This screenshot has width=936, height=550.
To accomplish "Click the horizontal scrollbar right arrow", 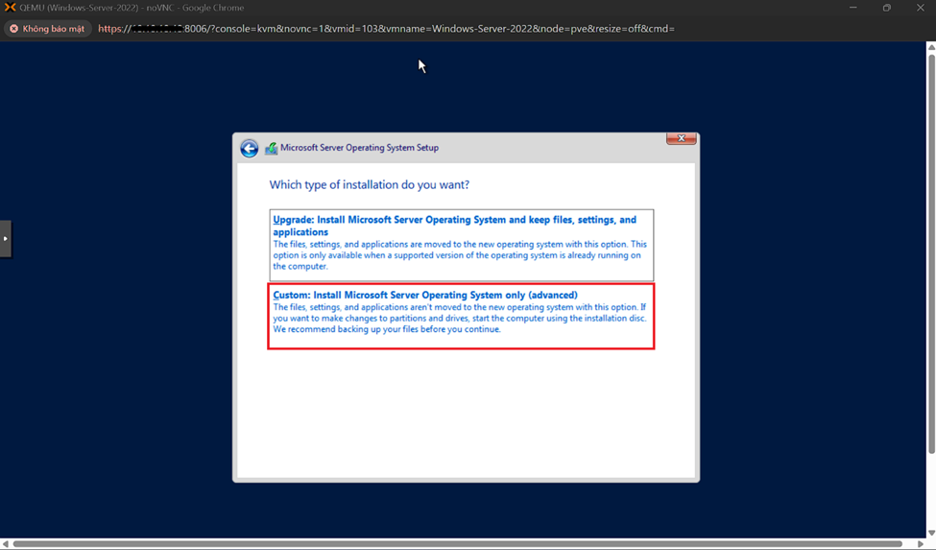I will point(920,544).
